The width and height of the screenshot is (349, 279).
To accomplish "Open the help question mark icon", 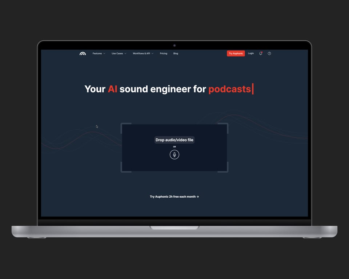I will (x=269, y=53).
